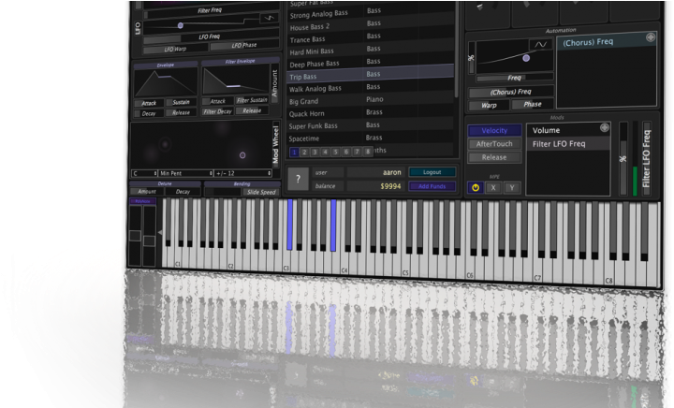674x408 pixels.
Task: Click the LFO Freq slider
Action: pos(211,36)
